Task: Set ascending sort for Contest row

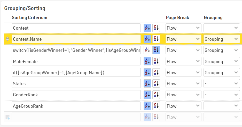Action: point(147,28)
